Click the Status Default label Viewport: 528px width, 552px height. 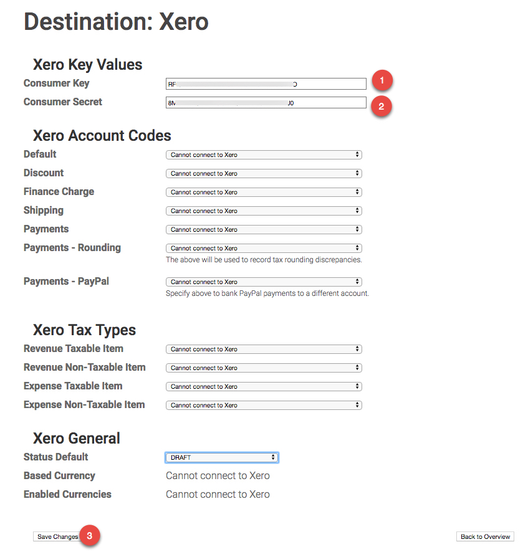(55, 457)
